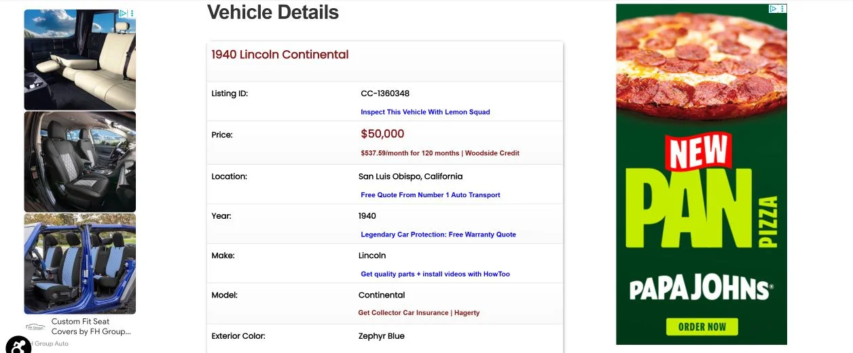Click the AdChoices icon on pizza ad

[x=773, y=9]
